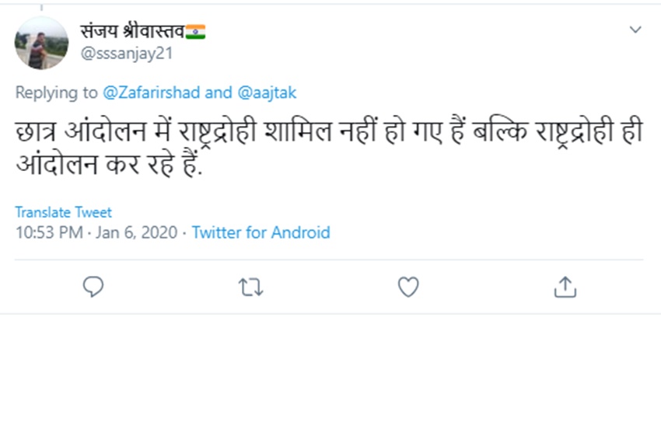This screenshot has height=429, width=661.
Task: Retweet this tweet using the retweet icon
Action: [250, 288]
